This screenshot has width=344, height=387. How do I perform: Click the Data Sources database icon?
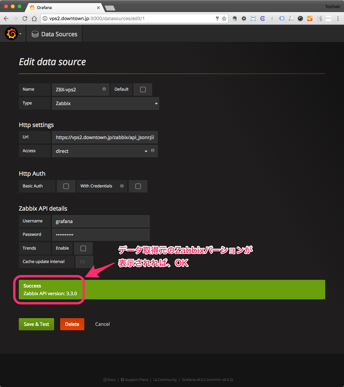(35, 34)
